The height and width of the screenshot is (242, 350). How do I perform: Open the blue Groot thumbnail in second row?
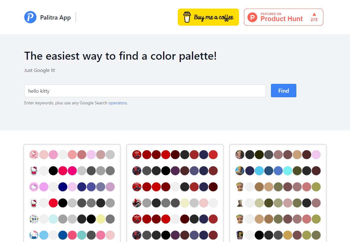(240, 171)
